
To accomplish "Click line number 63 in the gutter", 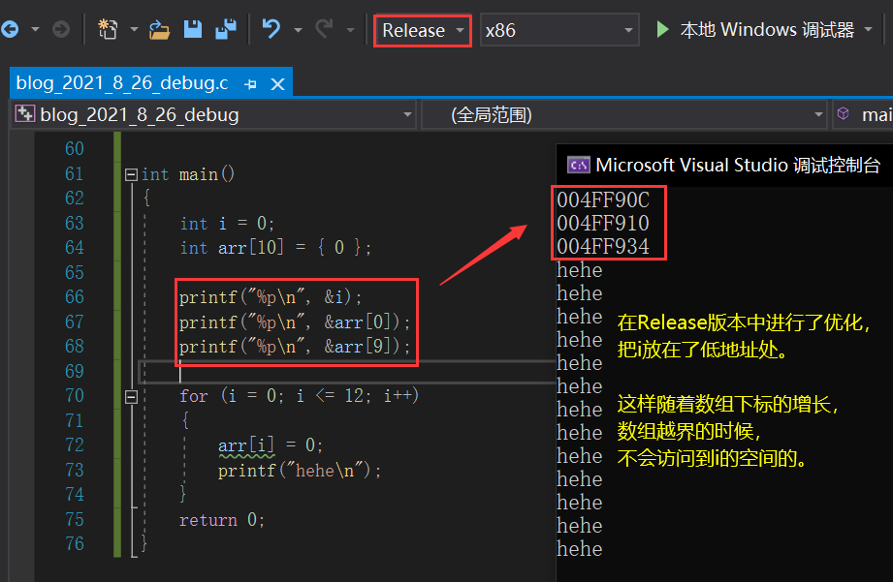I will pyautogui.click(x=75, y=223).
